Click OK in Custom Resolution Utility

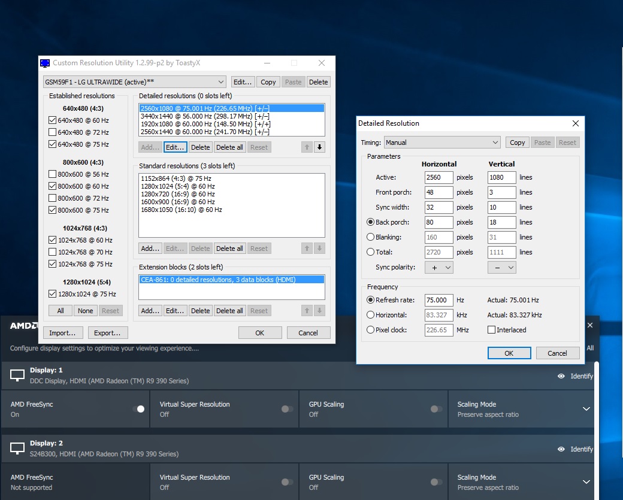click(x=260, y=333)
